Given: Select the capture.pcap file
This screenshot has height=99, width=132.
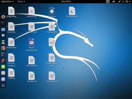Looking at the screenshot, I should [32, 28].
